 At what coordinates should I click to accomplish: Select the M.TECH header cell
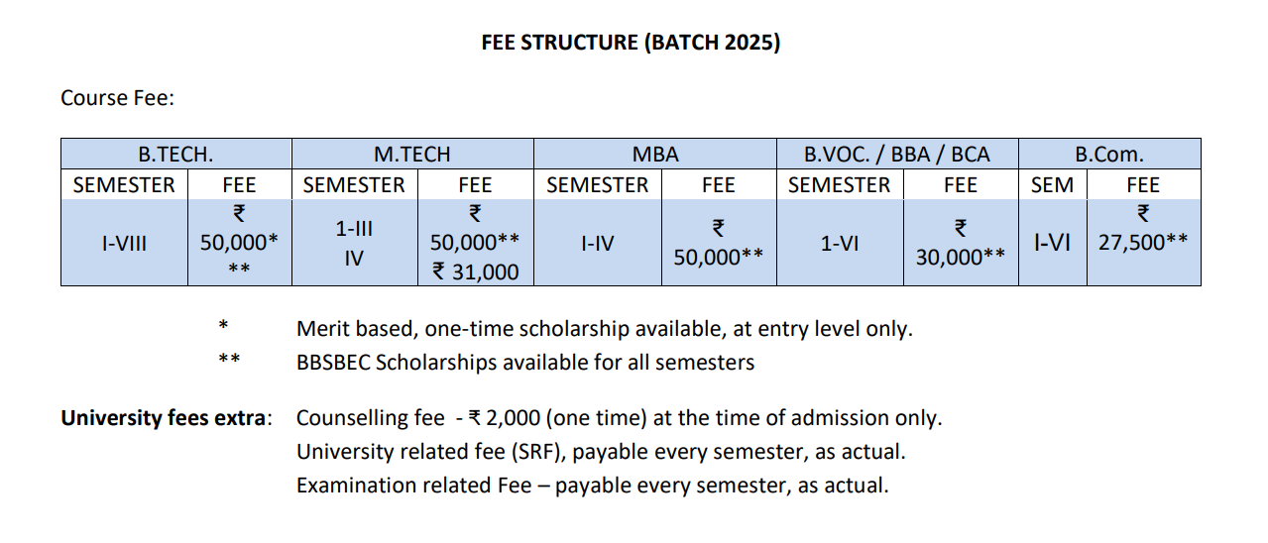coord(411,155)
